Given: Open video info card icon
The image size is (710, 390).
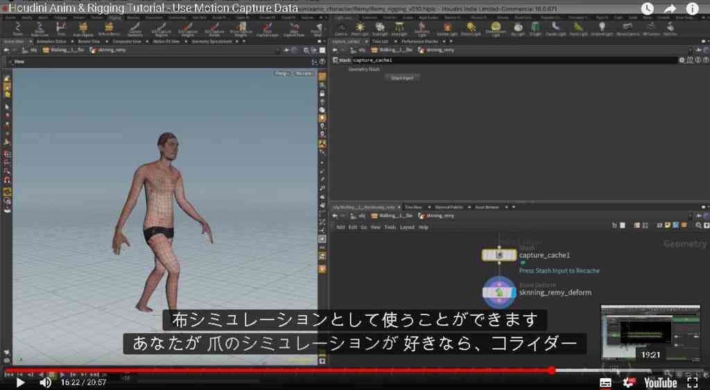Looking at the screenshot, I should pos(692,8).
